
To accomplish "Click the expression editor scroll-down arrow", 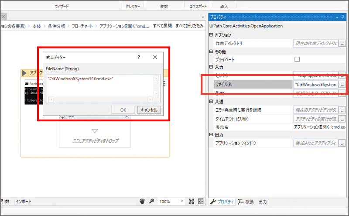I will (x=156, y=93).
